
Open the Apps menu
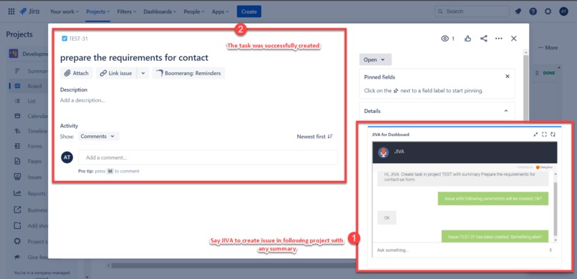(x=220, y=11)
